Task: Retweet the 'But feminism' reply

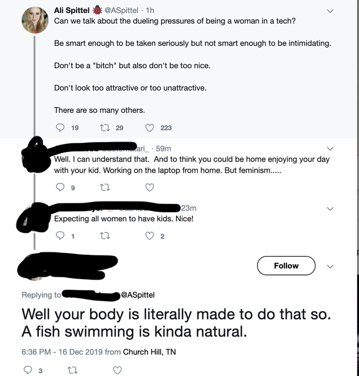Action: pyautogui.click(x=105, y=187)
